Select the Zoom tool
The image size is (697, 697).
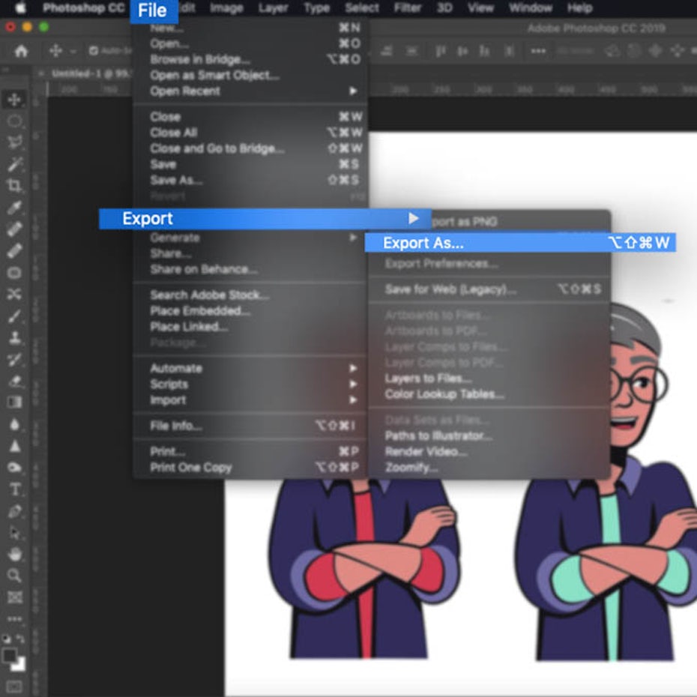(x=14, y=576)
